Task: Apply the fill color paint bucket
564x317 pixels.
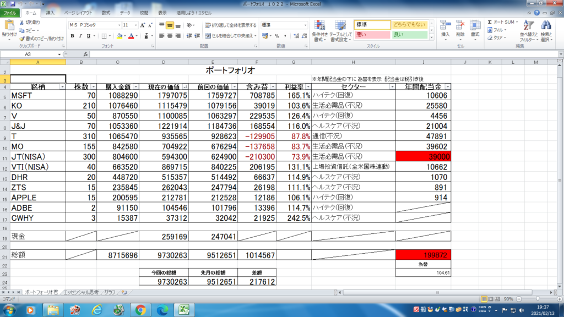Action: tap(120, 36)
